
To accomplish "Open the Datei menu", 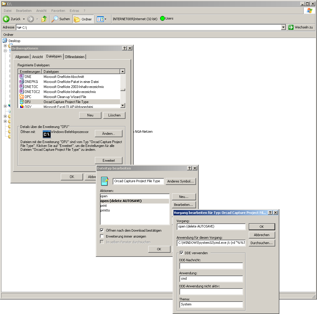I will [8, 11].
